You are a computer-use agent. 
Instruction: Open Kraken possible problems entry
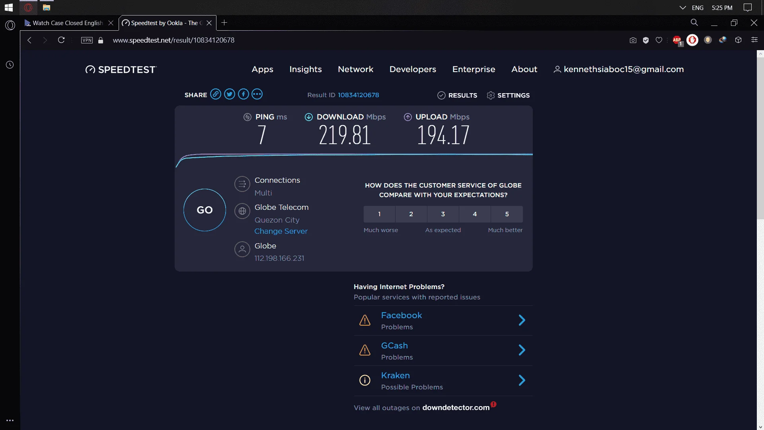coord(443,381)
